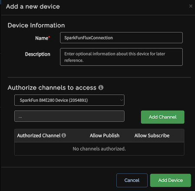Viewport: 195px width, 191px height.
Task: Close the Add a new device dialog
Action: tap(191, 6)
